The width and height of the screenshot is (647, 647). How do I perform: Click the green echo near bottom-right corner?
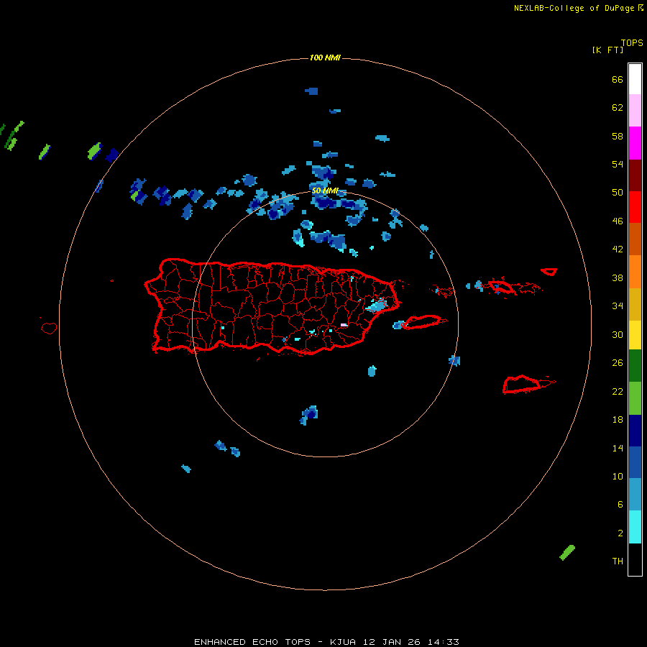567,553
